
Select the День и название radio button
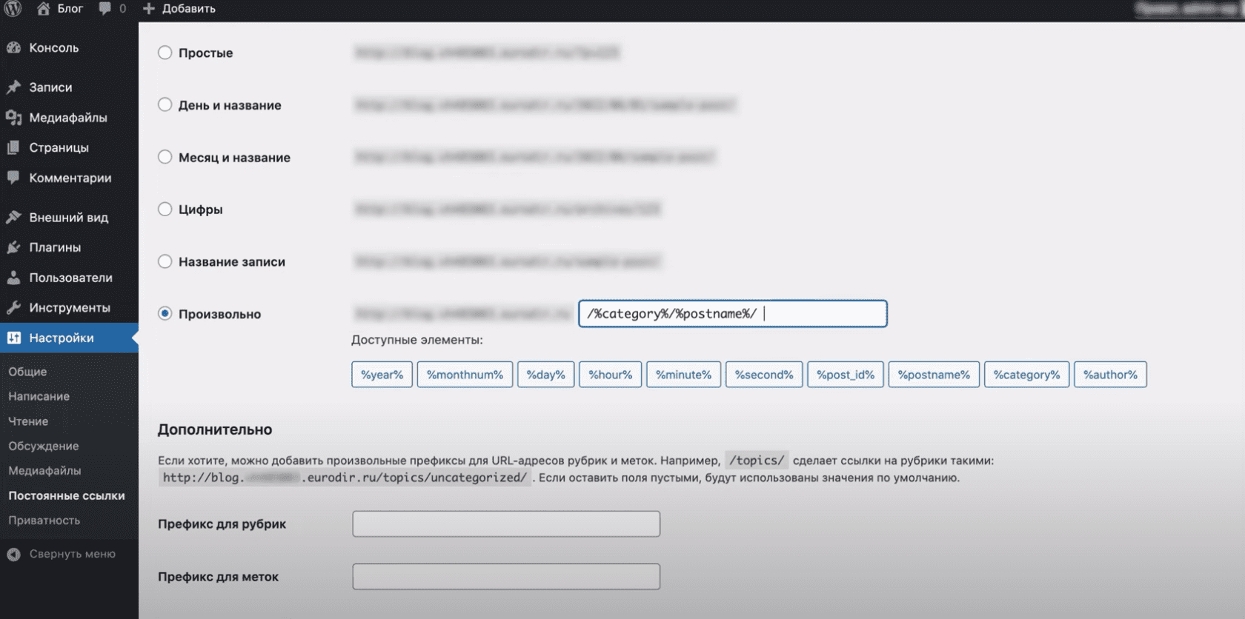[x=165, y=104]
